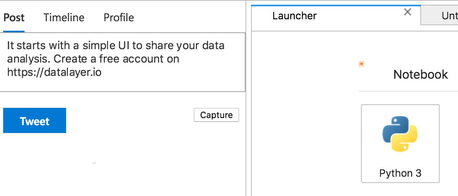Image resolution: width=458 pixels, height=196 pixels.
Task: Click the blue Tweet button
Action: (x=35, y=120)
